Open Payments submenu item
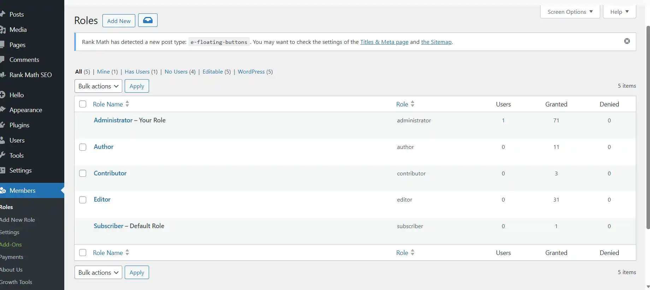 coord(11,257)
